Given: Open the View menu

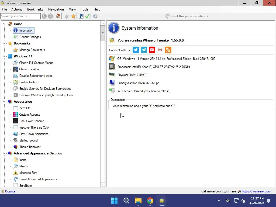Looking at the screenshot, I should click(72, 9).
